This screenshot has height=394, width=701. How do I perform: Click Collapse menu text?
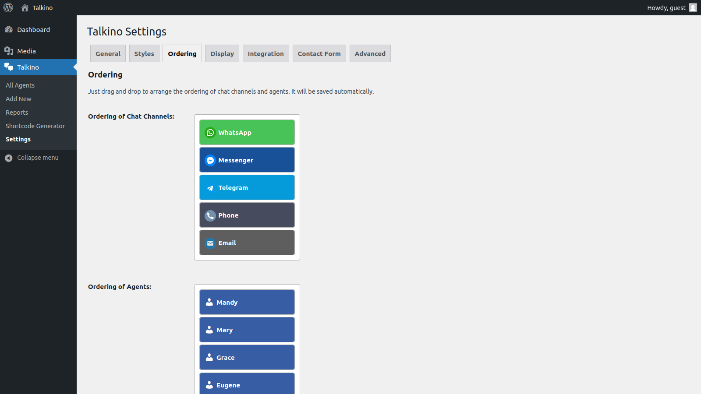38,158
